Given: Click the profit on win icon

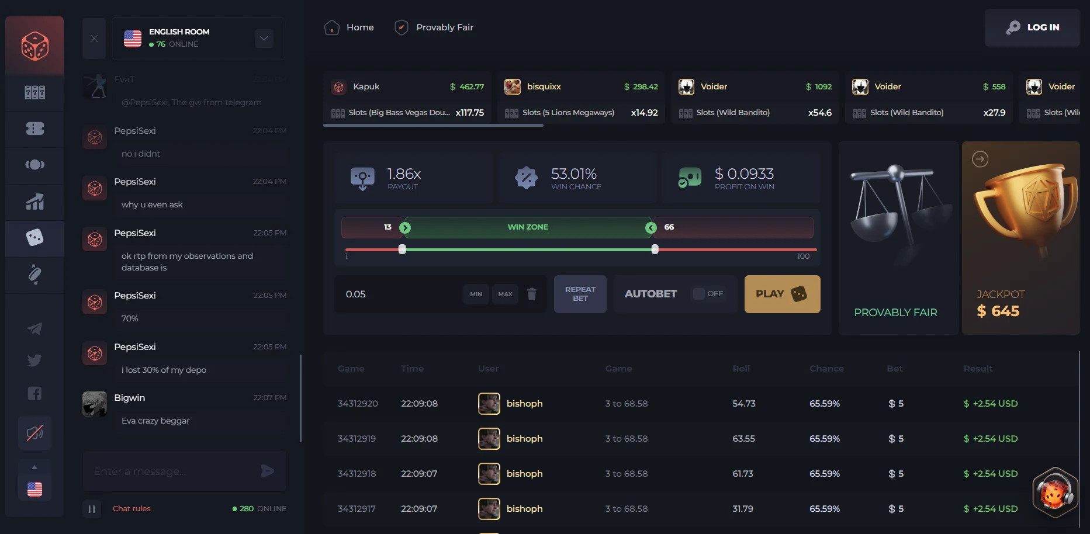Looking at the screenshot, I should click(x=690, y=178).
